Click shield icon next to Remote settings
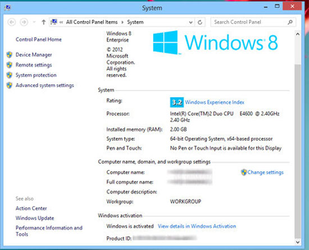Image resolution: width=309 pixels, height=250 pixels. pyautogui.click(x=9, y=65)
